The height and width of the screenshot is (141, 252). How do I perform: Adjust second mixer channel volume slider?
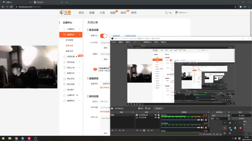coord(180,128)
